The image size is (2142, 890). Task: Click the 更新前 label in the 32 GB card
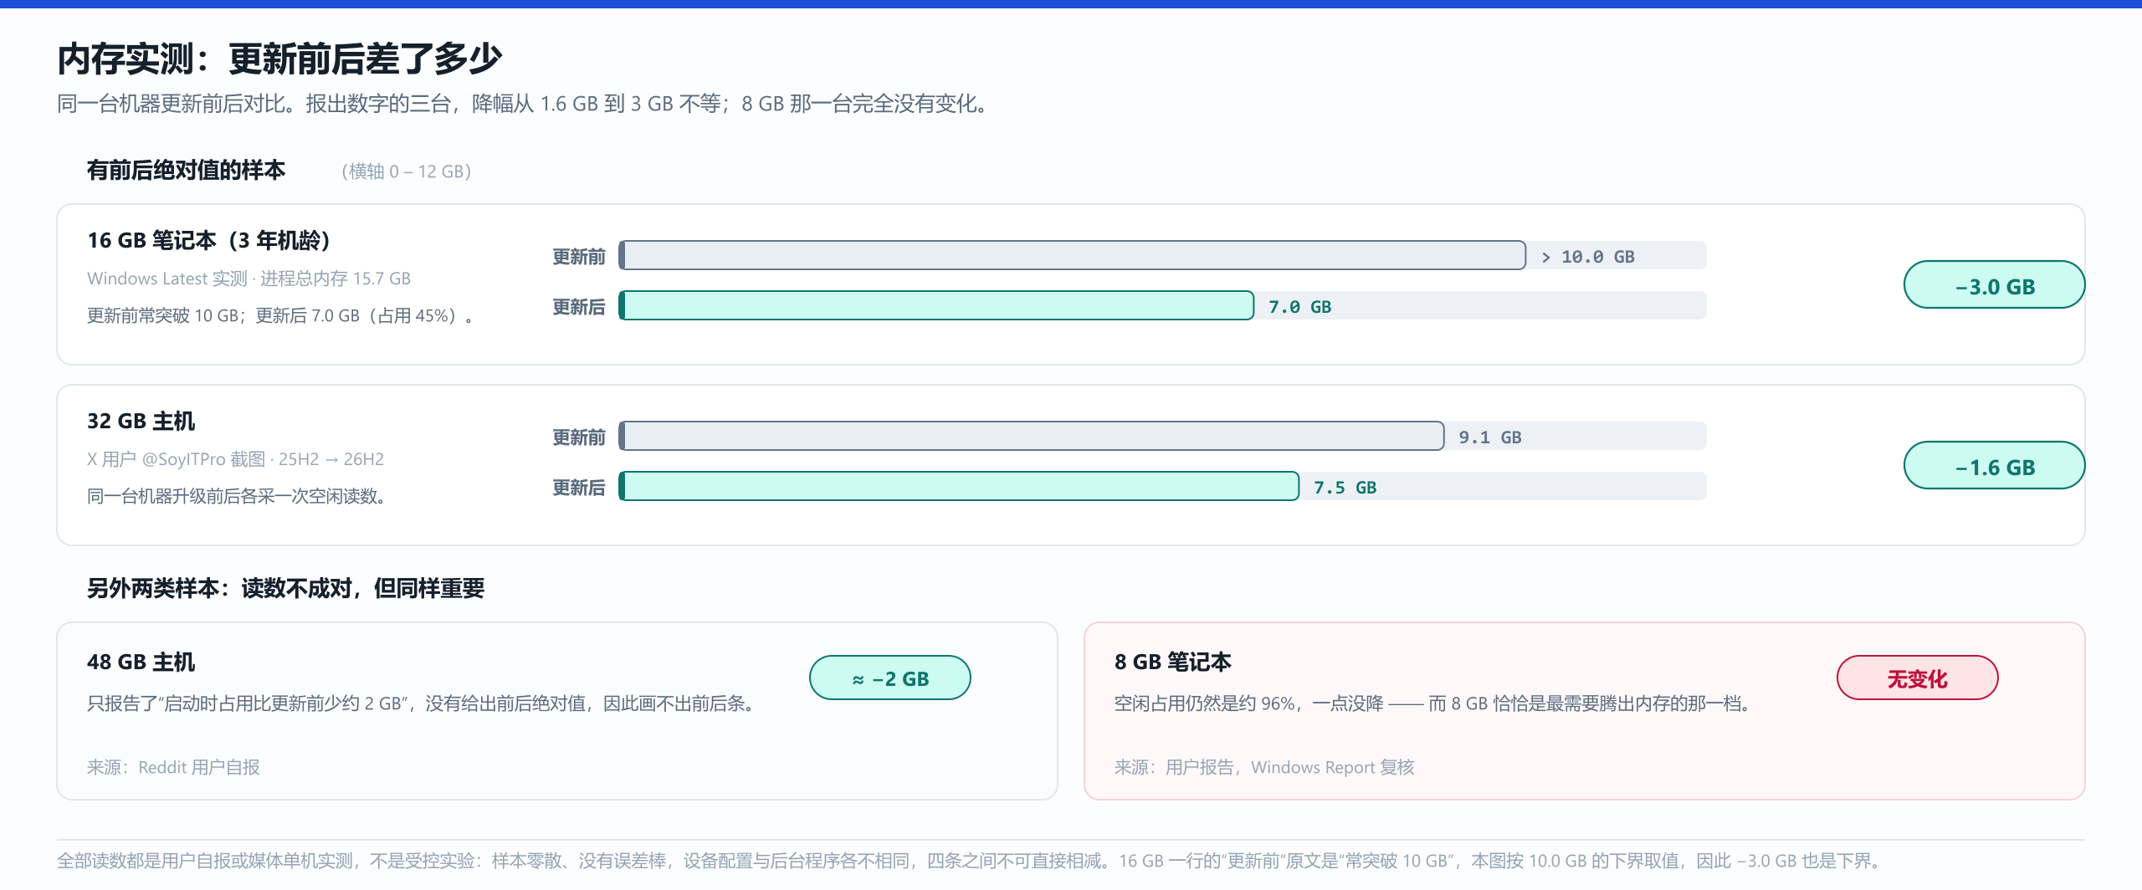(x=579, y=437)
